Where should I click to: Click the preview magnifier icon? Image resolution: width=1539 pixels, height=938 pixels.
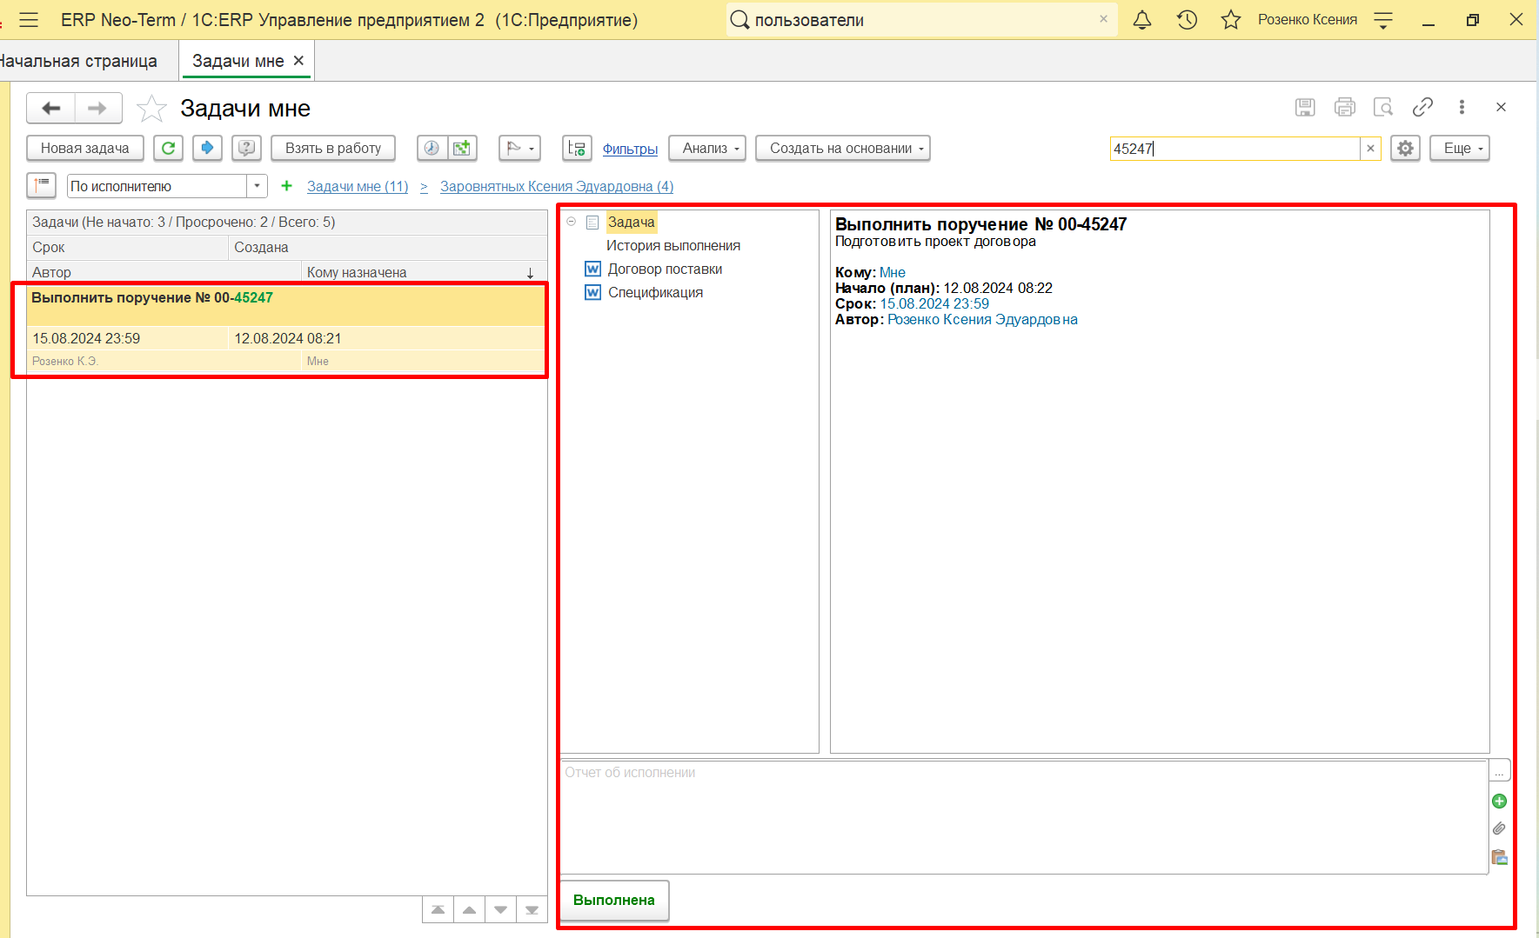click(1383, 107)
